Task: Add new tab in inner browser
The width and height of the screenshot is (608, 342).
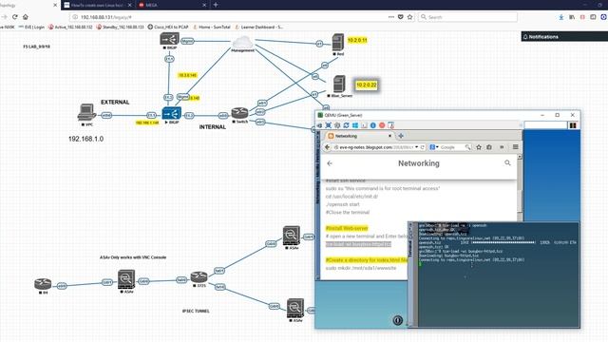Action: (401, 136)
